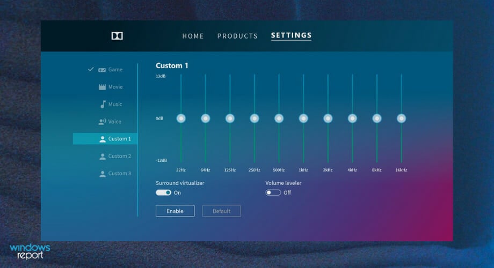The image size is (494, 268).
Task: Click the 'On' status text
Action: 177,193
